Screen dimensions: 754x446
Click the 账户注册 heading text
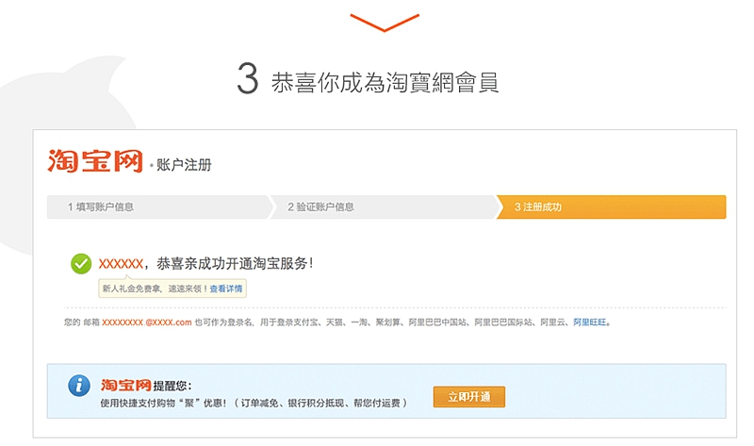pyautogui.click(x=184, y=165)
